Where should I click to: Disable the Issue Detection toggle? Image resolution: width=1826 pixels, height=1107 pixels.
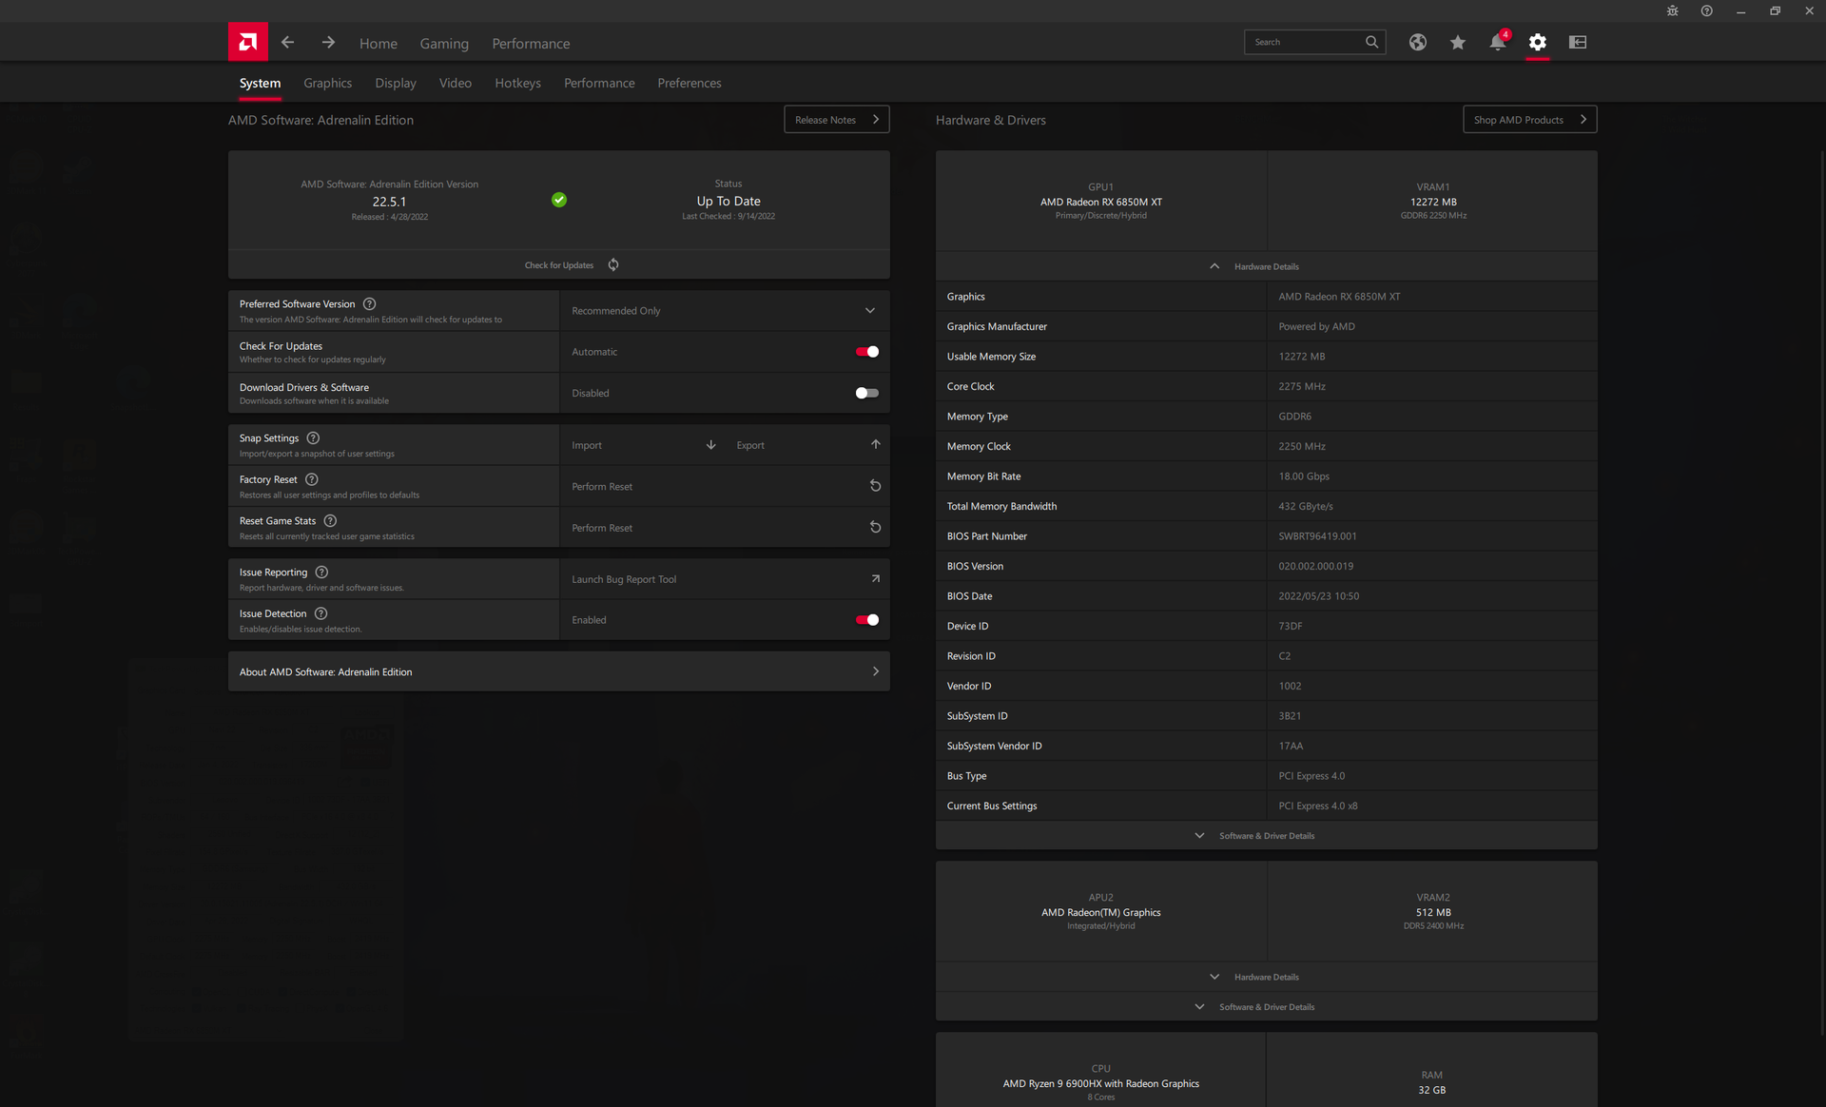(x=866, y=620)
